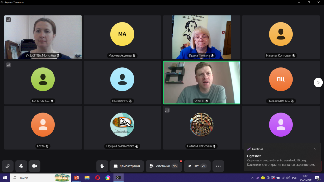Close the Lightshot notification
324x182 pixels.
[x=315, y=149]
